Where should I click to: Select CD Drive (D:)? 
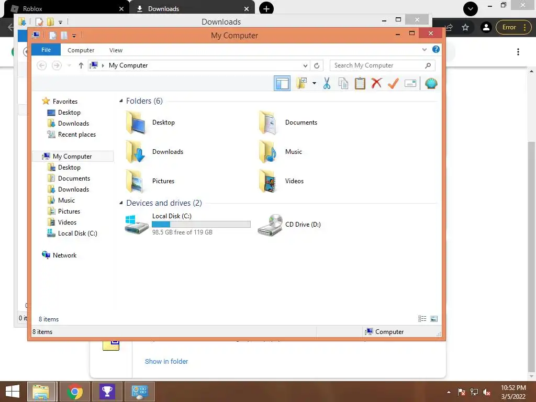(289, 224)
